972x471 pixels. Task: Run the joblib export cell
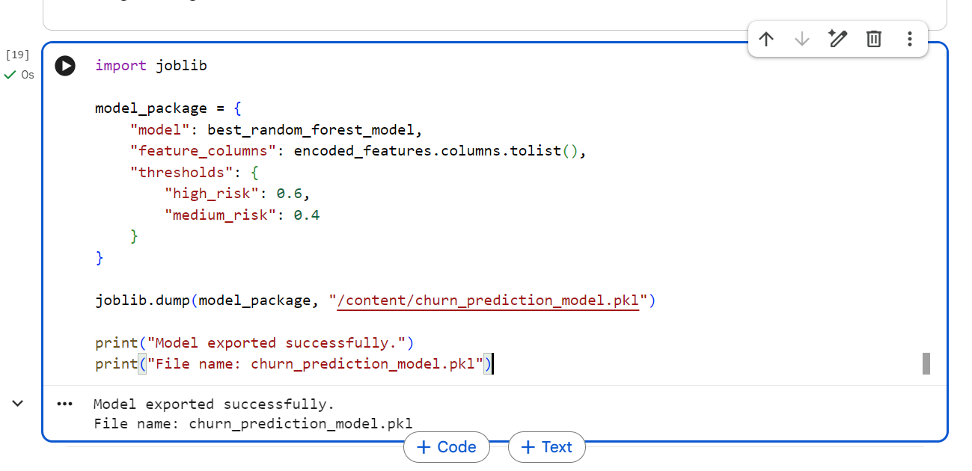pos(65,66)
